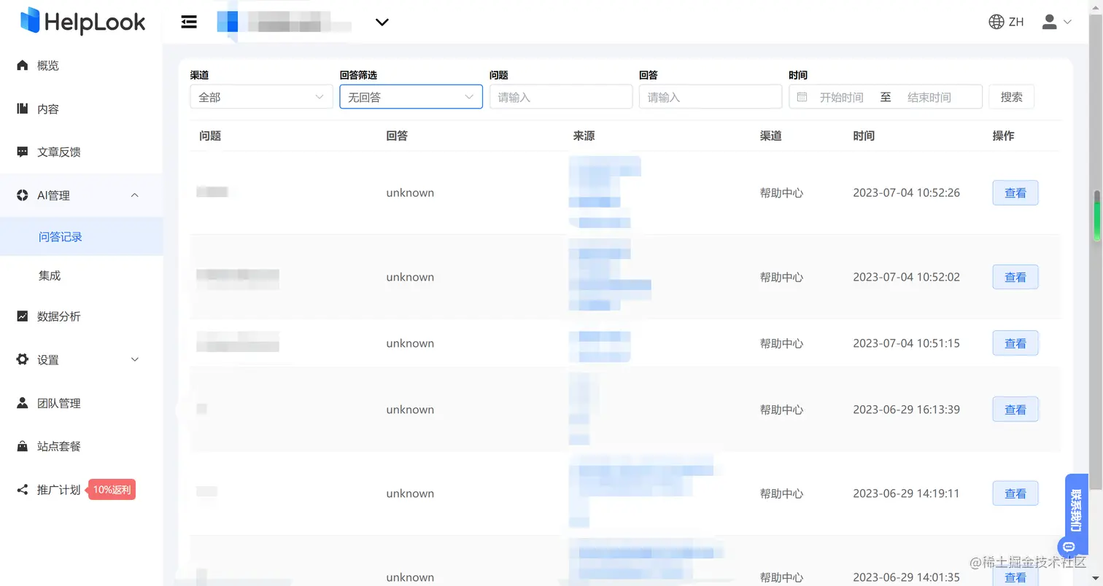Click 查看 for record 2023-06-29 14:19:11
The image size is (1103, 586).
pos(1015,493)
